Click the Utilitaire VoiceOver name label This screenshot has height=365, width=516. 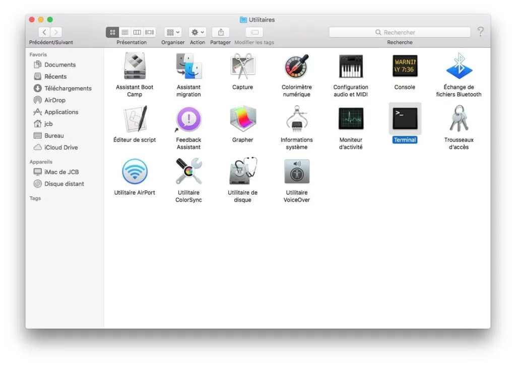[x=296, y=196]
